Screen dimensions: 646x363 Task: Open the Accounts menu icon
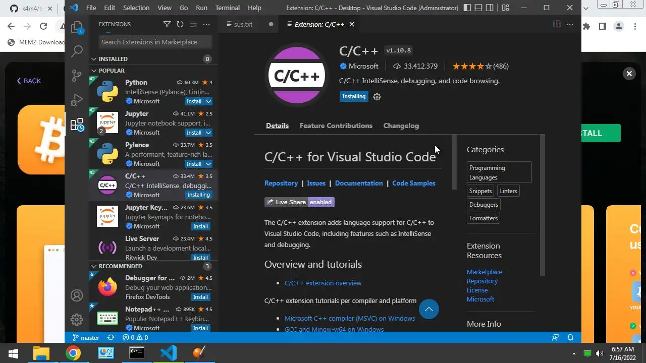[77, 295]
